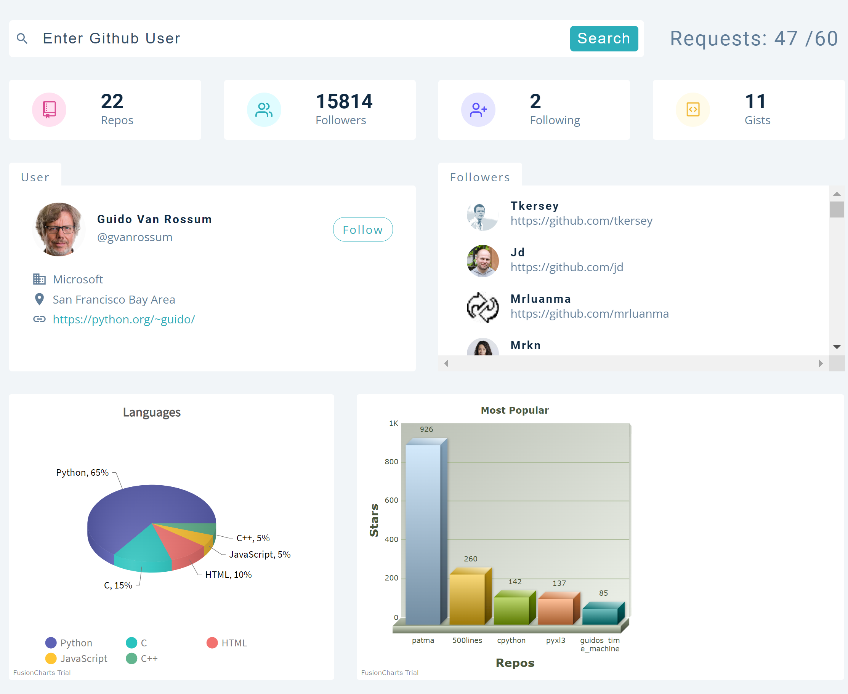Click the 'HTML, 10%' pie label
The width and height of the screenshot is (848, 694).
point(228,574)
